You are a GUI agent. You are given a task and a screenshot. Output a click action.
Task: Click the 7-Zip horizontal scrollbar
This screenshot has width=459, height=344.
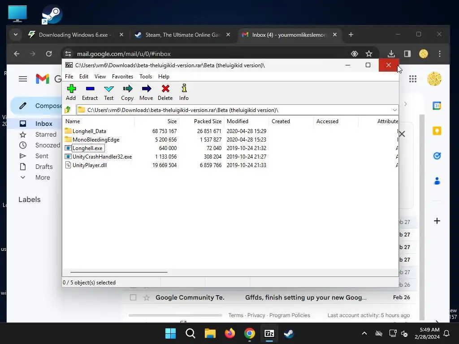click(119, 272)
